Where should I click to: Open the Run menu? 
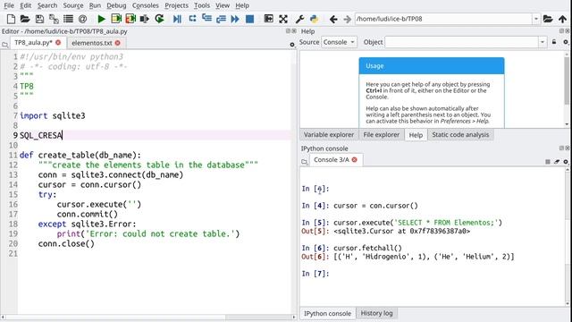[95, 5]
